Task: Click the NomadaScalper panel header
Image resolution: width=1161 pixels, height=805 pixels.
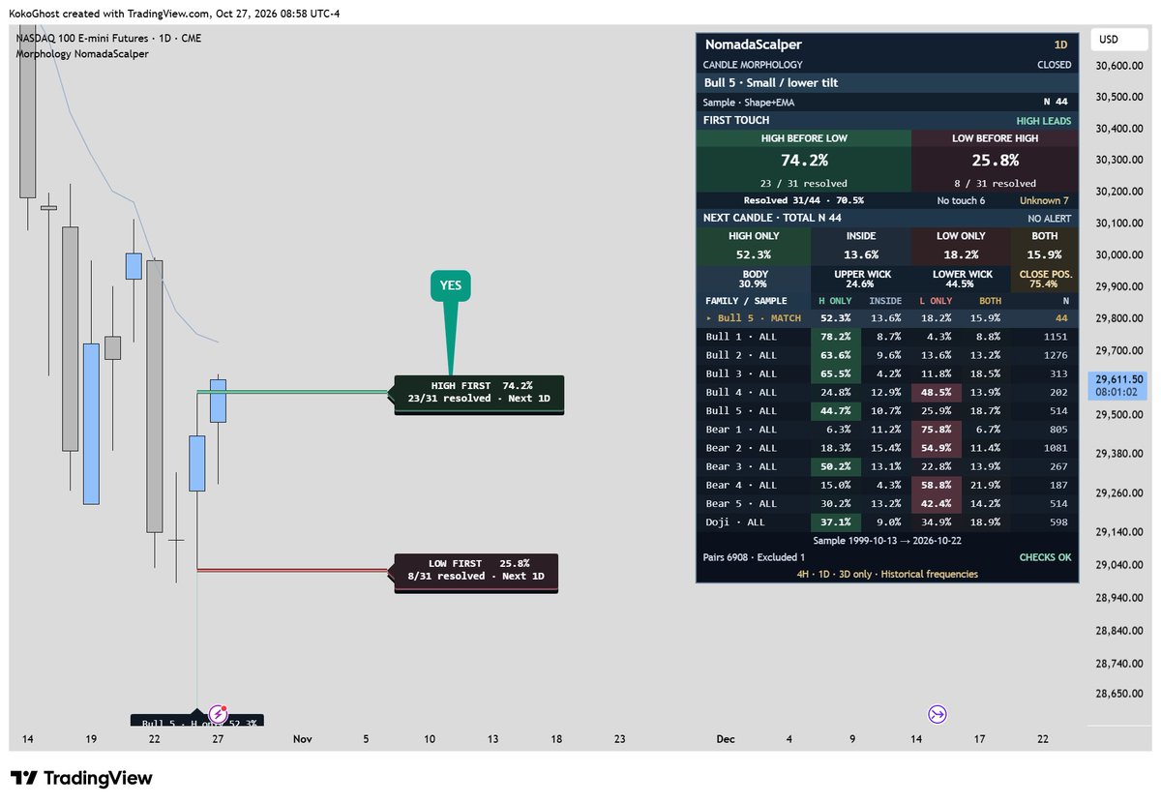Action: pyautogui.click(x=753, y=45)
